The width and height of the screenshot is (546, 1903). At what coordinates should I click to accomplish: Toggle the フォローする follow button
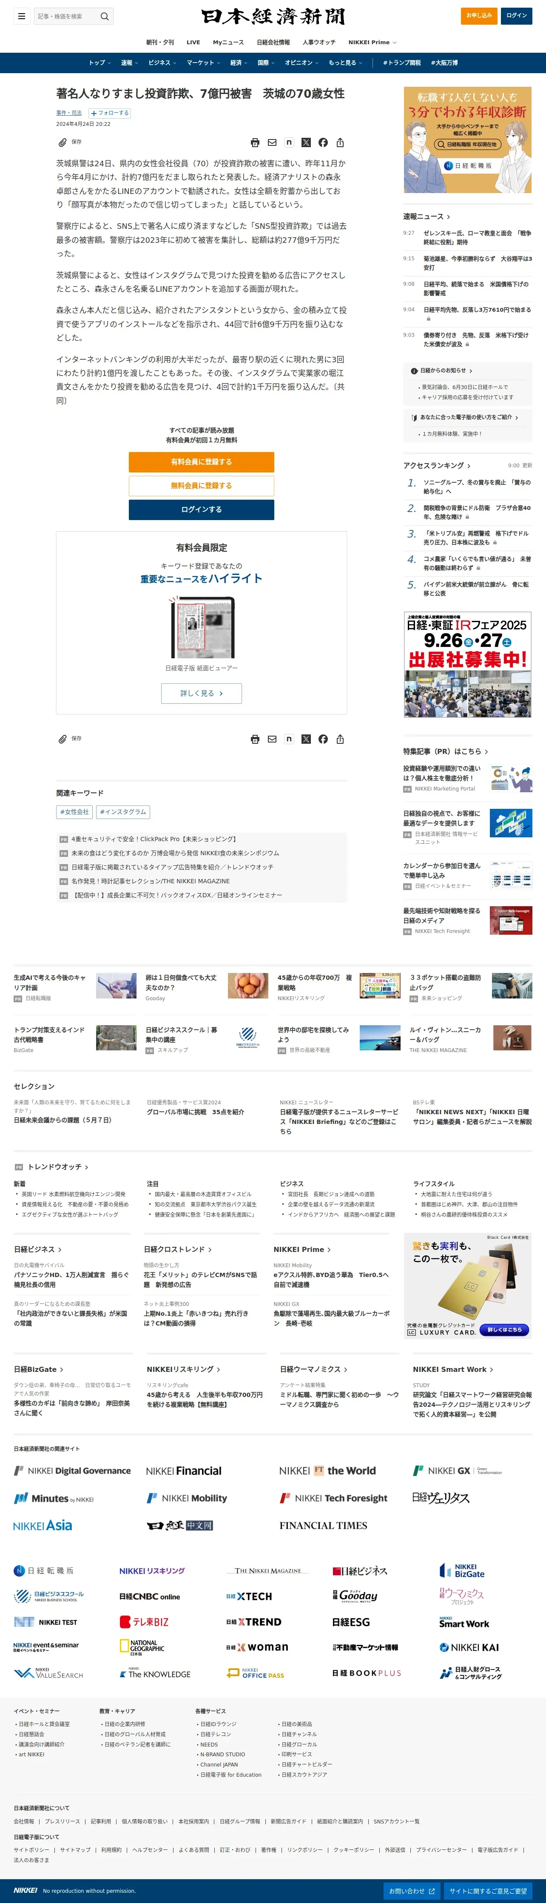click(x=109, y=113)
